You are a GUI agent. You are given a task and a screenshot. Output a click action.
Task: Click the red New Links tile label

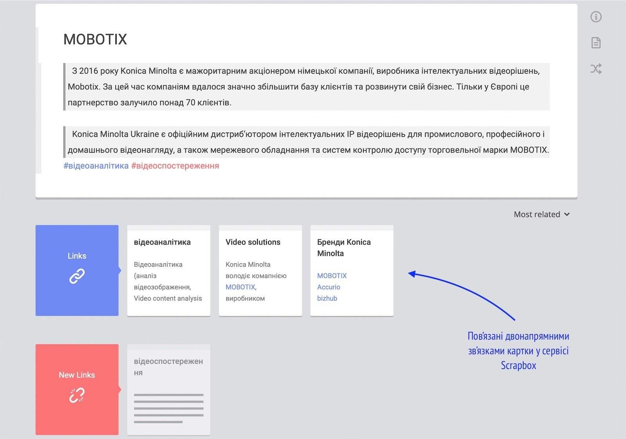77,375
